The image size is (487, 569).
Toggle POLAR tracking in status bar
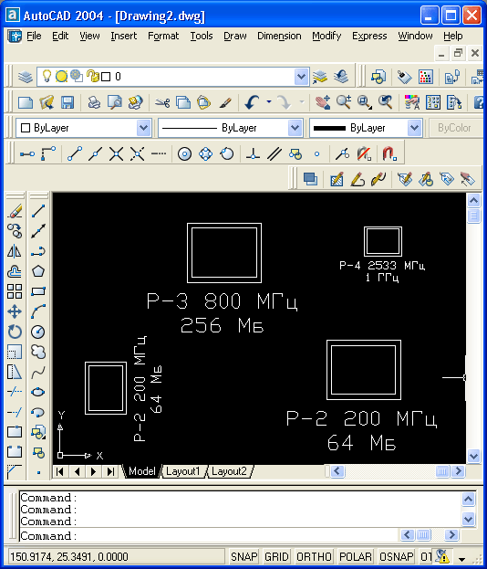[x=355, y=556]
